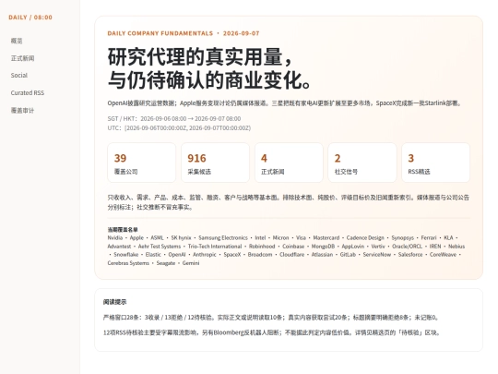The image size is (498, 374).
Task: Select Social in the sidebar navigation
Action: point(19,76)
